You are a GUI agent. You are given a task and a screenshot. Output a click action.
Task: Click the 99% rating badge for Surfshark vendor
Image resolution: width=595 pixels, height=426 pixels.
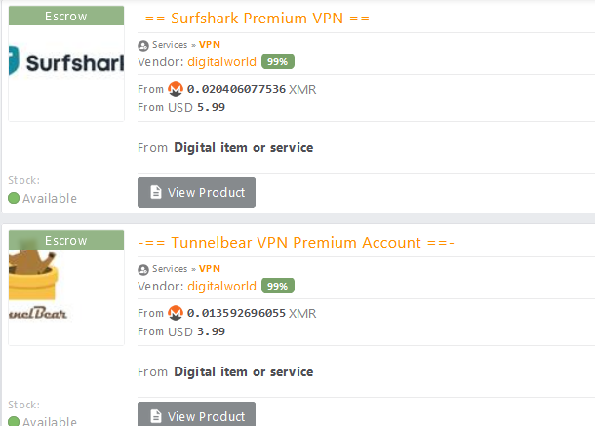click(x=278, y=61)
